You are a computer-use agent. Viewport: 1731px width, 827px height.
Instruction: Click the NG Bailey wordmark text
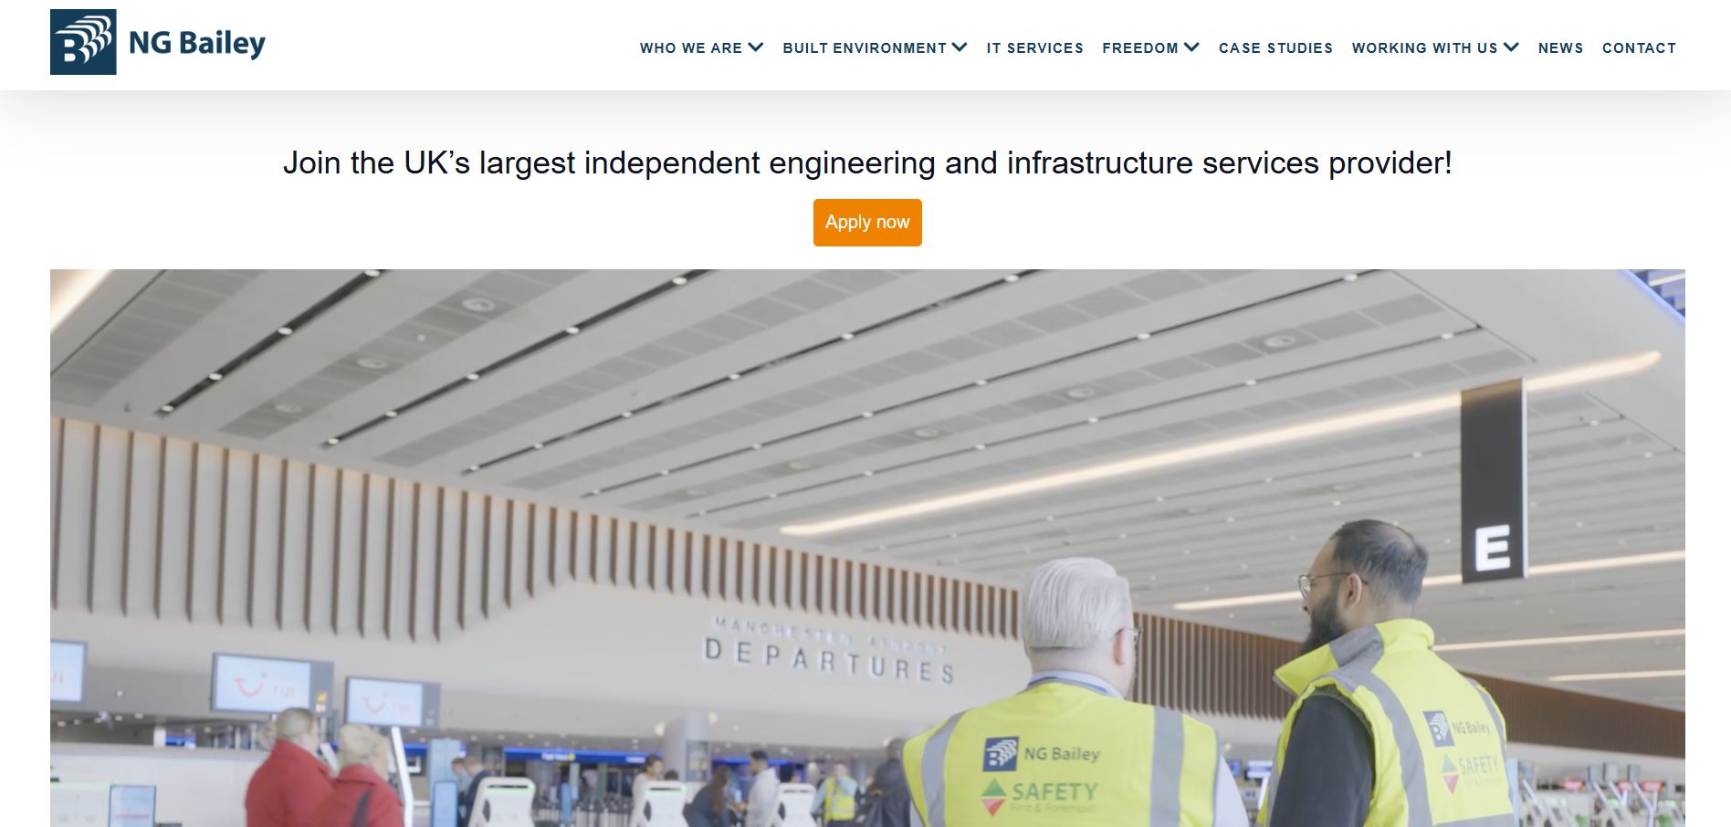coord(197,43)
